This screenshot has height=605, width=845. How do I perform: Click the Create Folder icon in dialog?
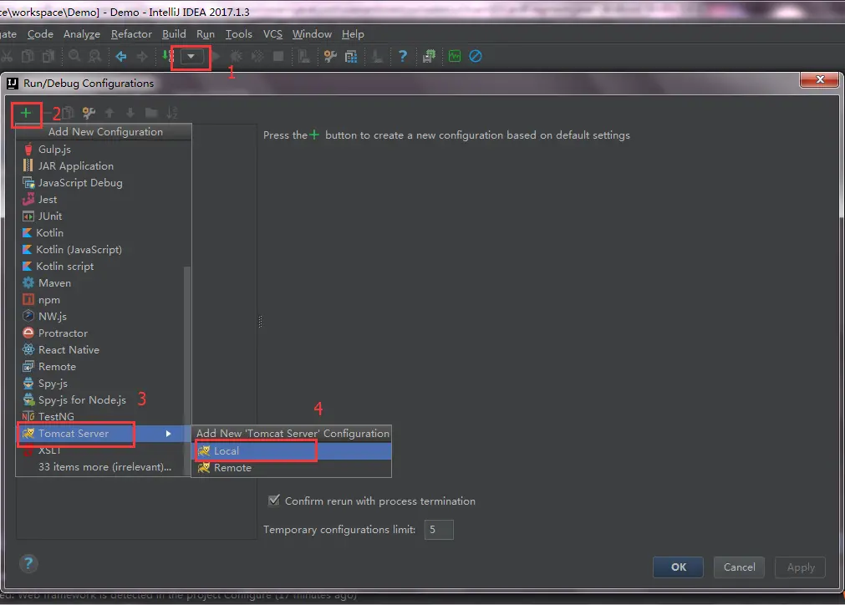click(151, 113)
